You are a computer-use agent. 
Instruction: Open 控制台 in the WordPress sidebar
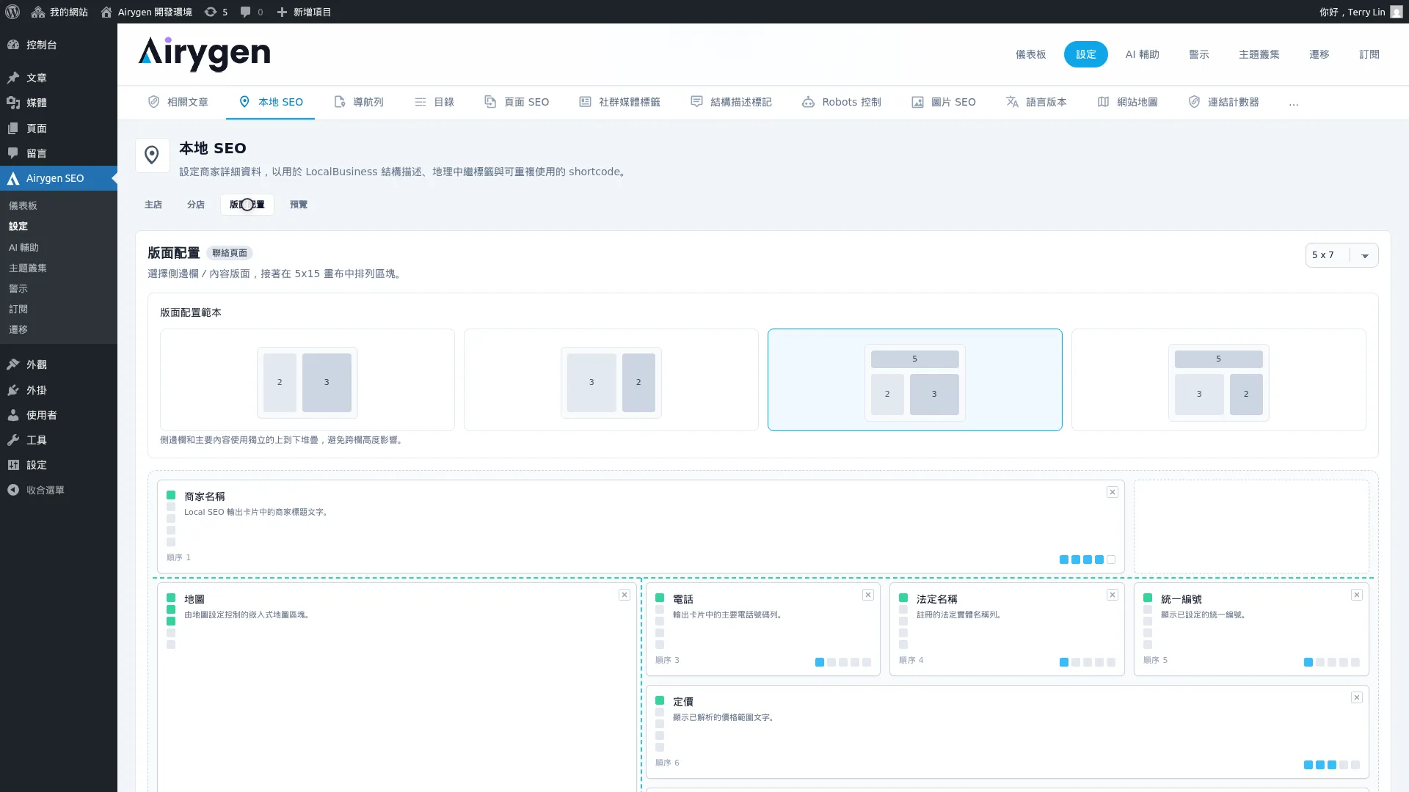59,45
